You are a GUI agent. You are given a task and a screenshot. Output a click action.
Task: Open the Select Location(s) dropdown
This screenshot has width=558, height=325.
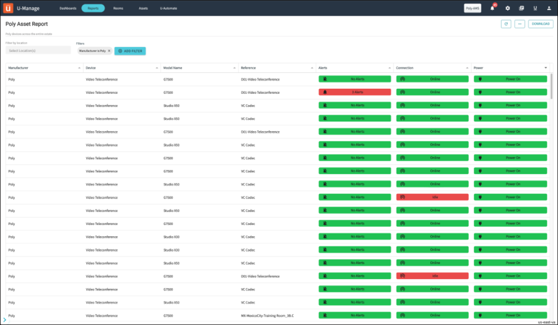pos(38,49)
